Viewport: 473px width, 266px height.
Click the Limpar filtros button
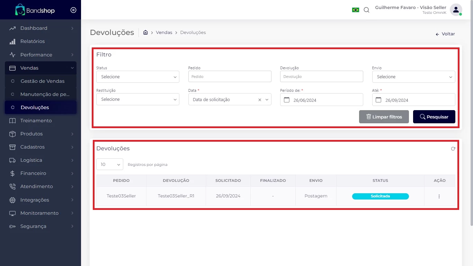coord(384,117)
